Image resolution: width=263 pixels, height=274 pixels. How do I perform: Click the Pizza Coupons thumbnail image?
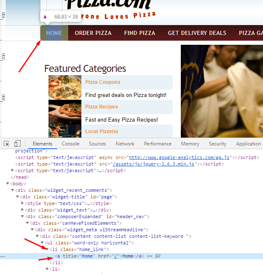click(65, 87)
